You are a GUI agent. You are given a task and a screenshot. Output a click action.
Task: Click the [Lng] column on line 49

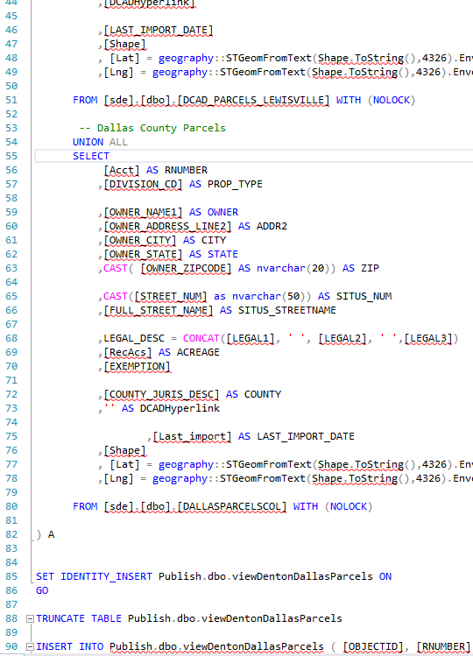tap(118, 73)
